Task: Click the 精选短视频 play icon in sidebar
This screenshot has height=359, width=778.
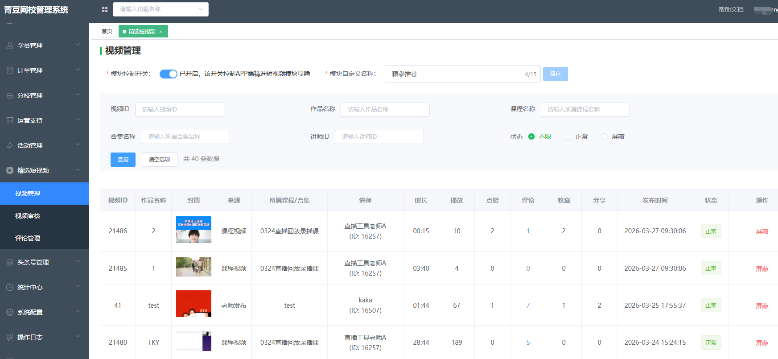Action: [10, 170]
